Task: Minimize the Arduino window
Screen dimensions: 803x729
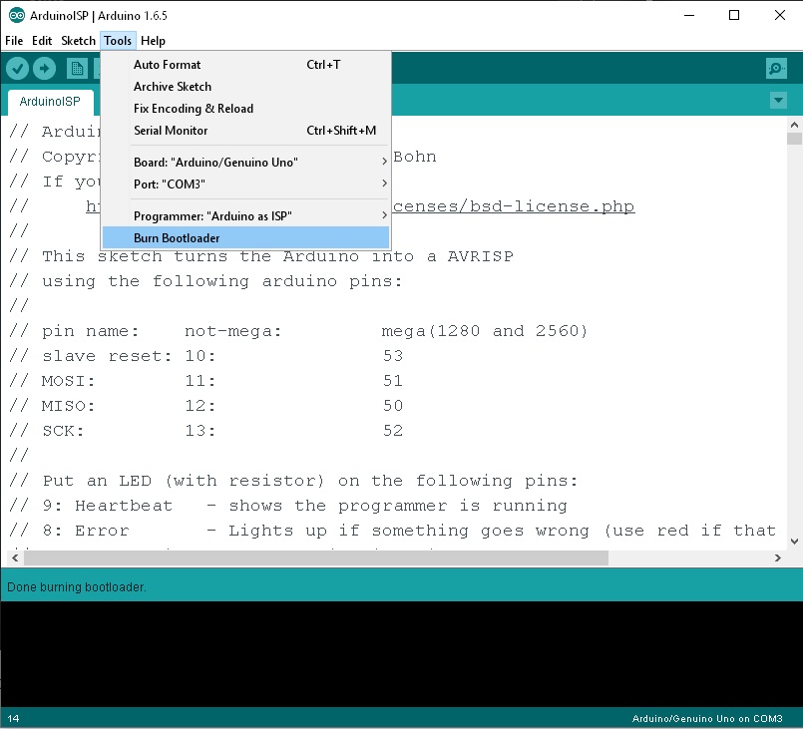Action: 689,15
